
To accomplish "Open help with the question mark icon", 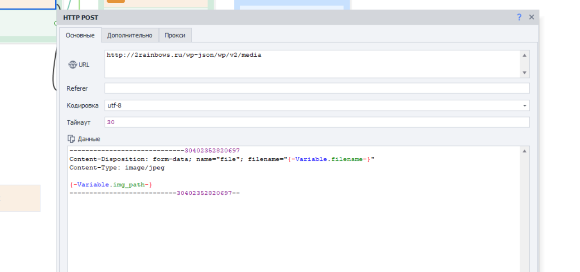I will coord(519,17).
